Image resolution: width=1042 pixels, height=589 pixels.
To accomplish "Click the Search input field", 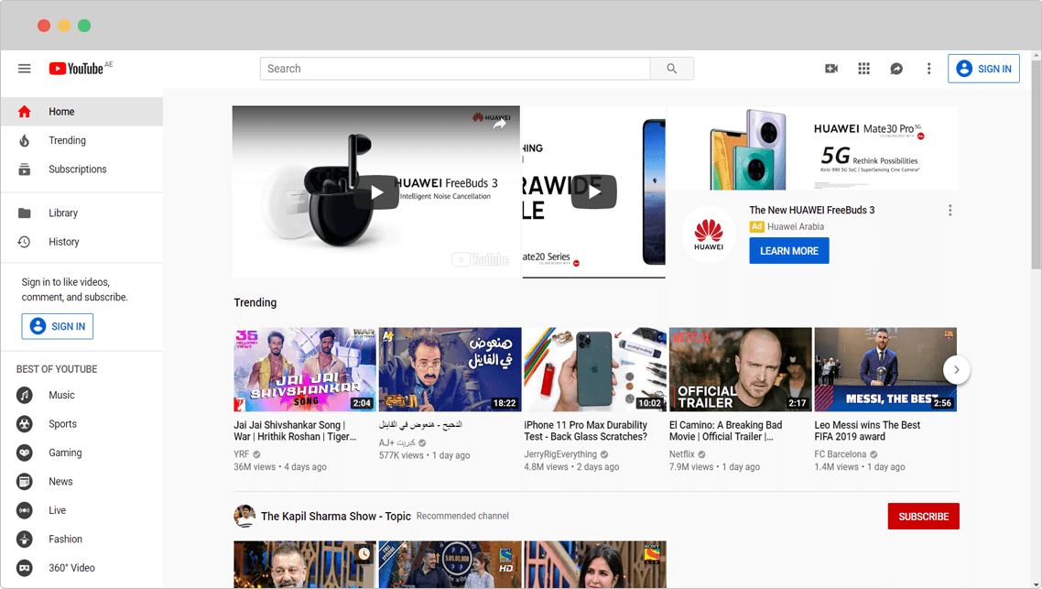I will [x=455, y=69].
